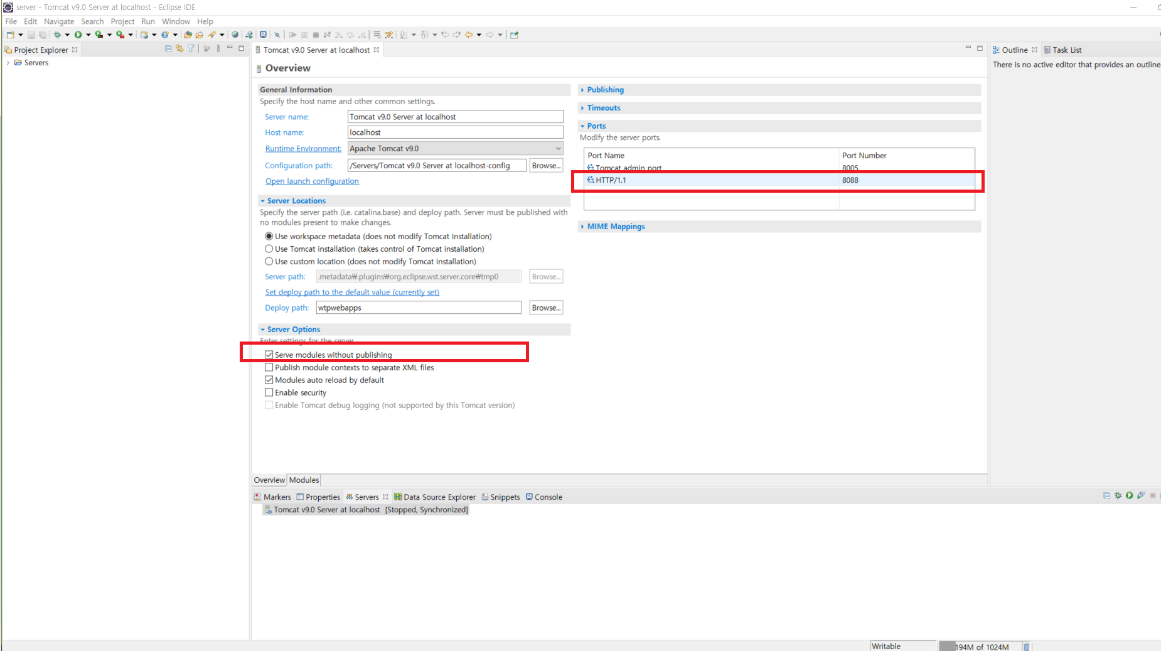Select Use Tomcat installation radio button
1161x651 pixels.
point(269,249)
